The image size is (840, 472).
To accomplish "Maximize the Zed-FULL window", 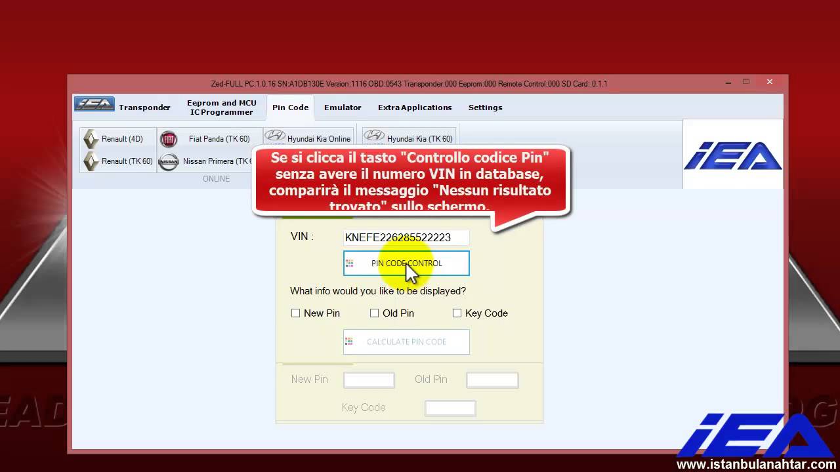I will (746, 82).
